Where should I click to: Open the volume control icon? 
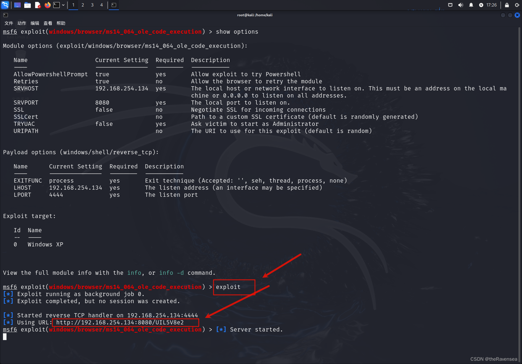point(460,5)
